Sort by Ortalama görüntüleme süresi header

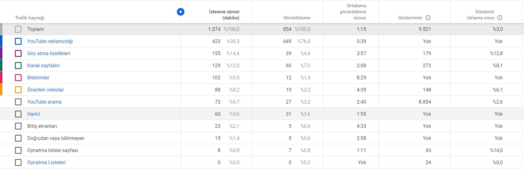[353, 12]
